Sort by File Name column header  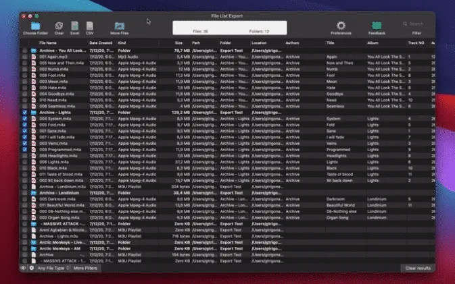[x=48, y=43]
